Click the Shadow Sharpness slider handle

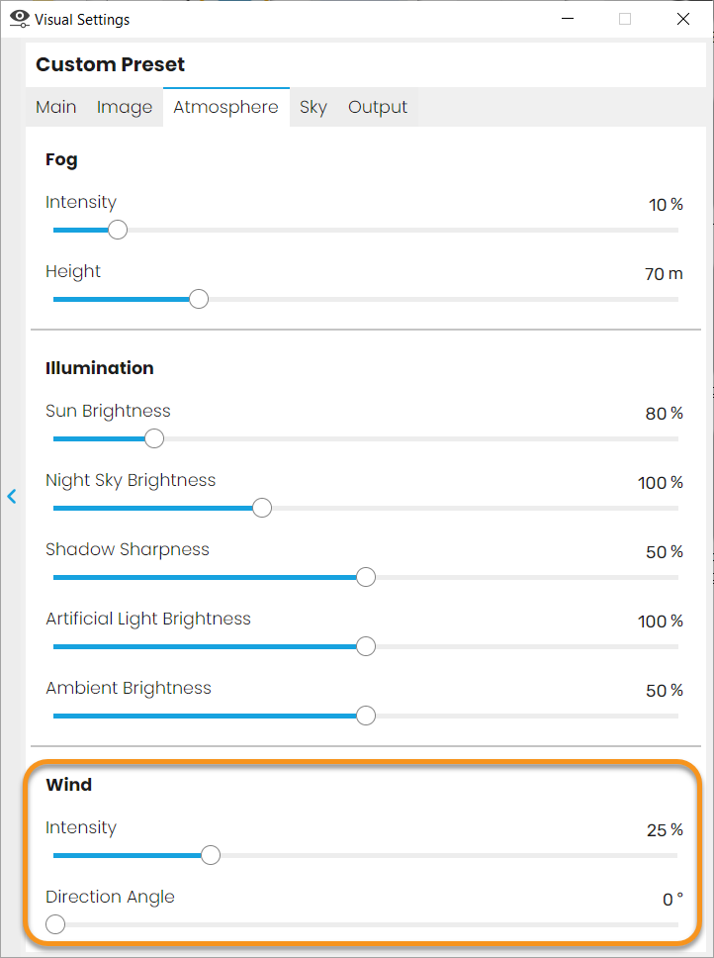(x=366, y=577)
